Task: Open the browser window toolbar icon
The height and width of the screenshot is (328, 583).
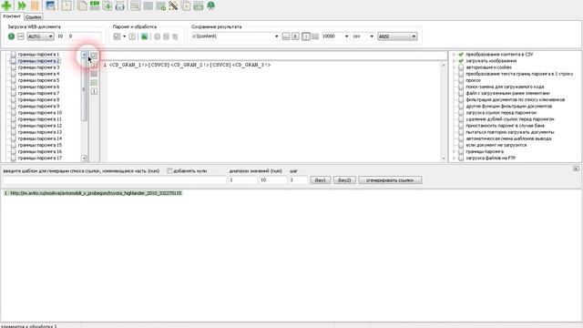Action: [50, 5]
